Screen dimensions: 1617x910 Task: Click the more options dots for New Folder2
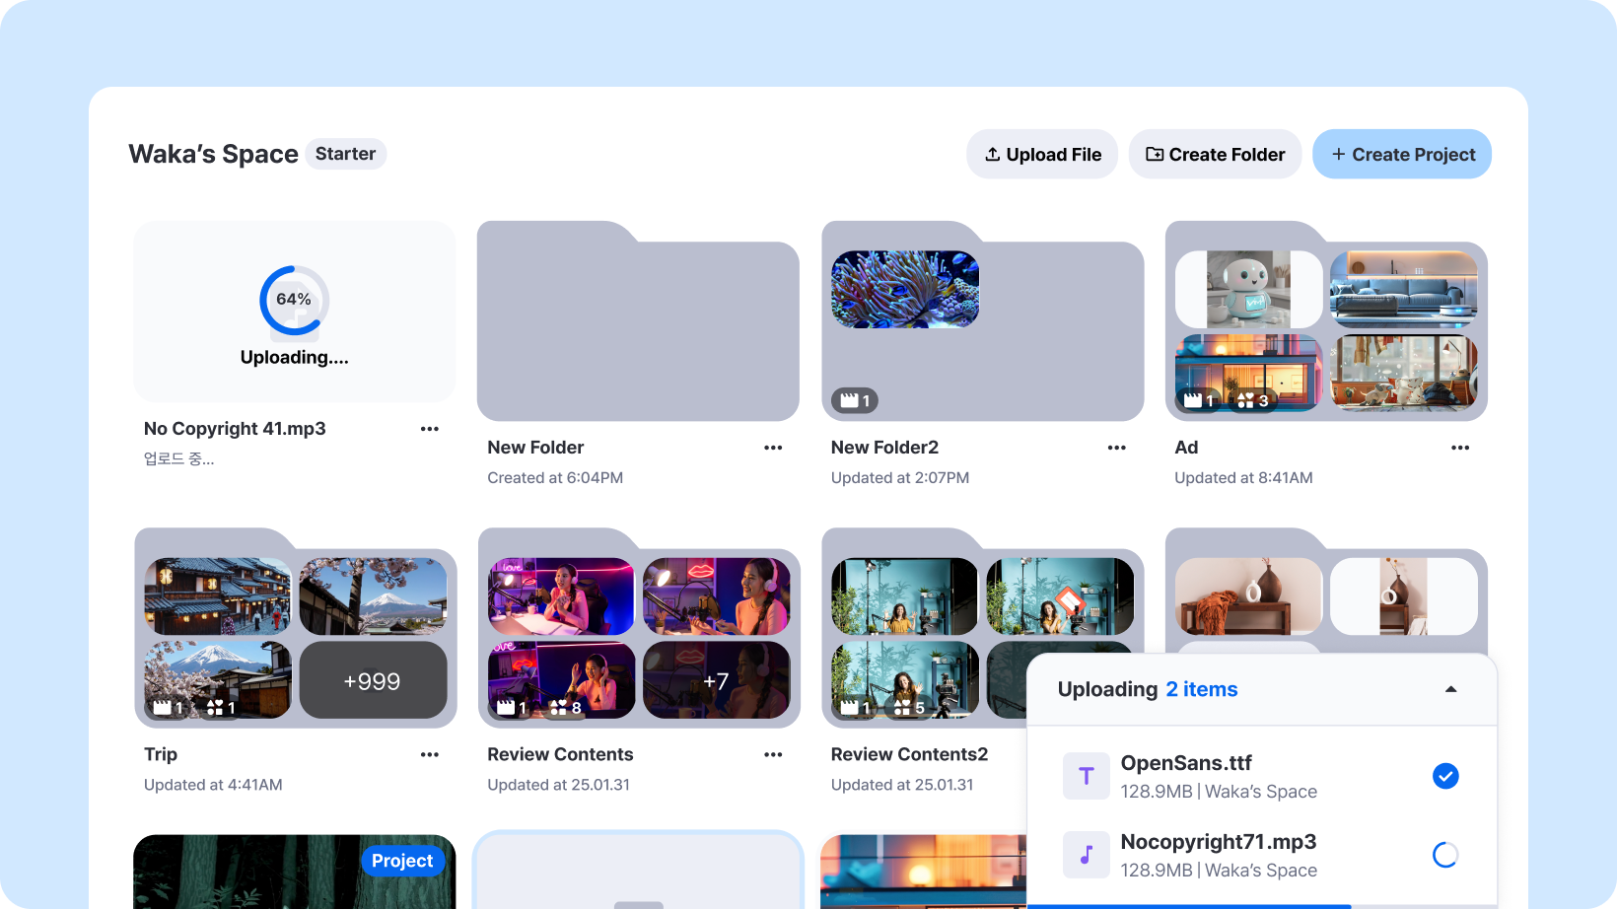click(1116, 448)
